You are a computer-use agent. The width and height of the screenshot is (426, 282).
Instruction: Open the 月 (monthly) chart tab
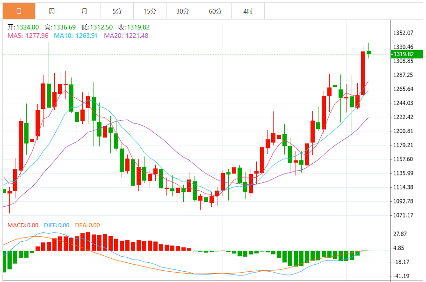(x=84, y=11)
